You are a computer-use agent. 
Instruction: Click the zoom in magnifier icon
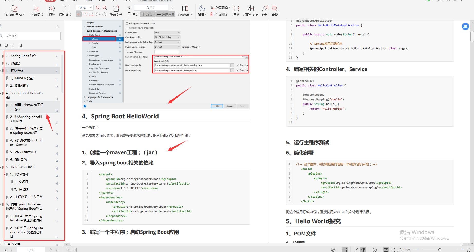point(105,8)
